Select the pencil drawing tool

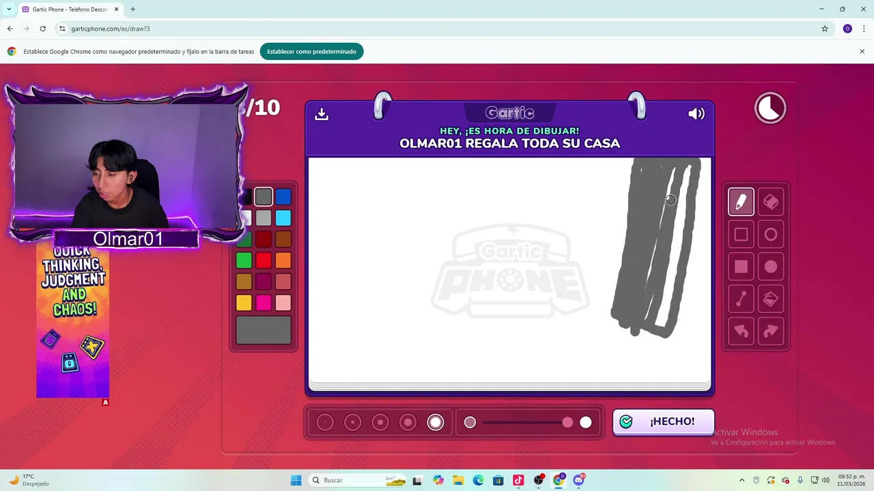pyautogui.click(x=741, y=202)
